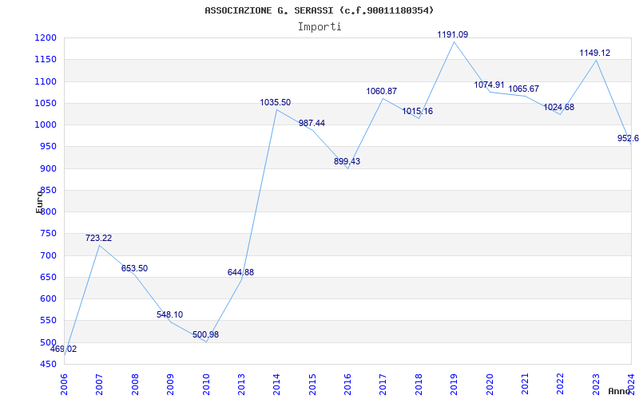Click the x-axis year 2014

[276, 385]
